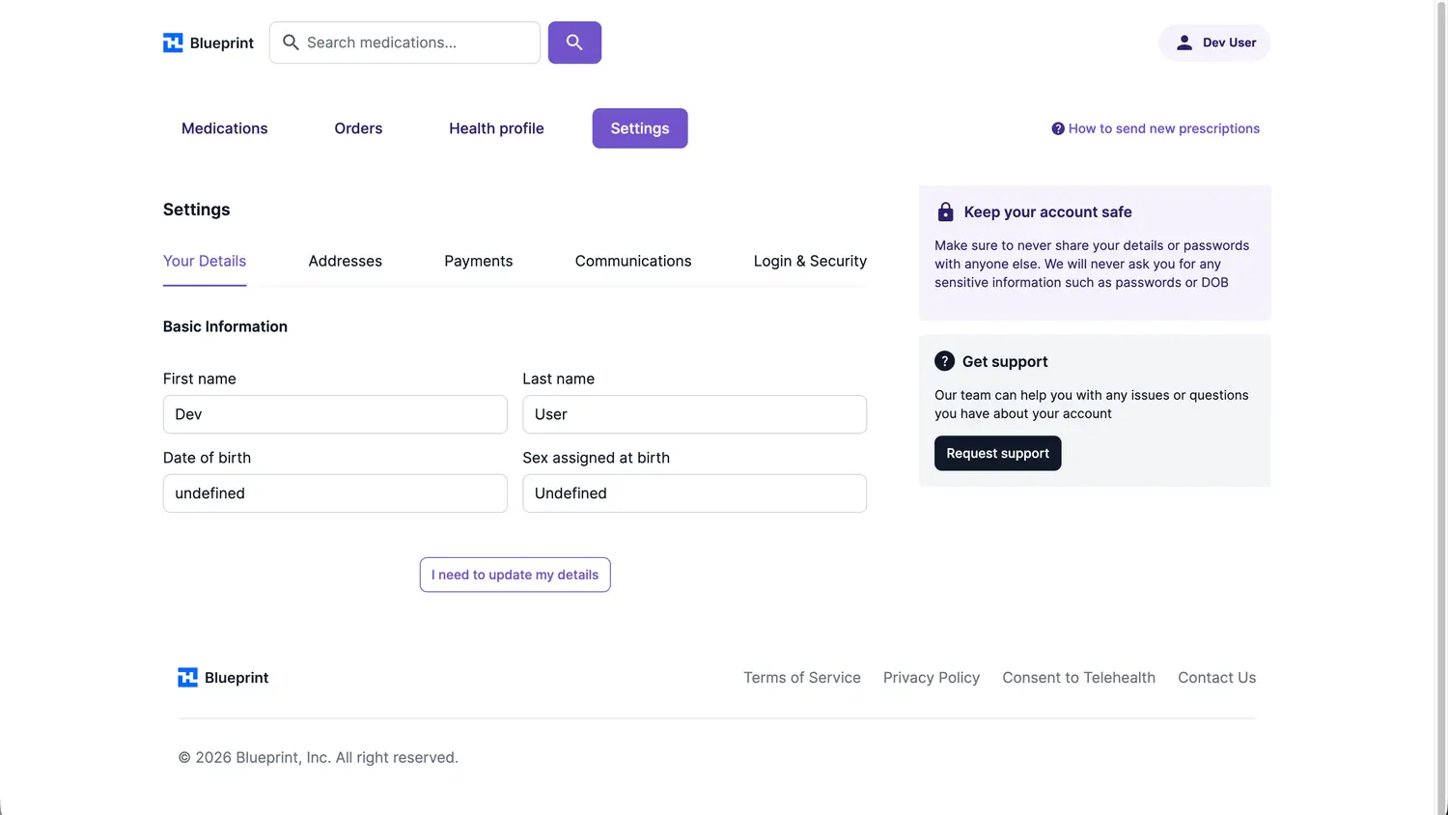Click the Dev User profile avatar icon
1448x815 pixels.
[1184, 42]
